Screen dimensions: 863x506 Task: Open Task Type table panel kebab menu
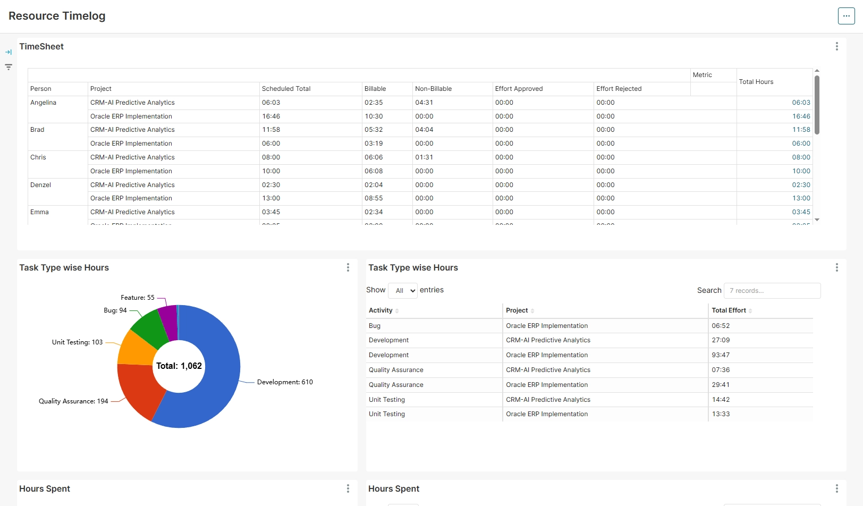click(x=836, y=268)
